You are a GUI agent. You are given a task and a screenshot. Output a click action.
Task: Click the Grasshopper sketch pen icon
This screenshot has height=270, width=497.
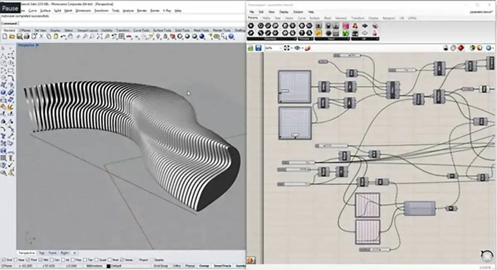307,48
